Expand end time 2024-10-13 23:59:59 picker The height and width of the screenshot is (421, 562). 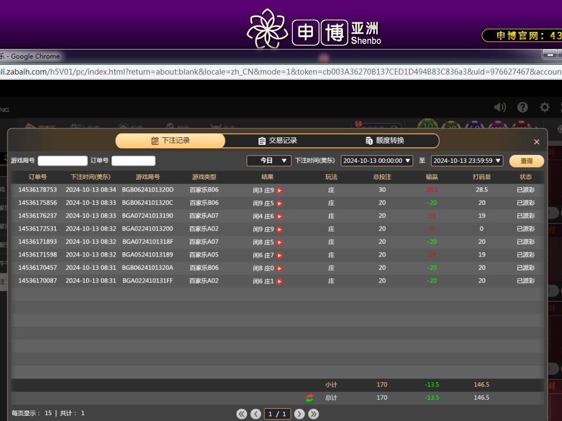pos(467,160)
